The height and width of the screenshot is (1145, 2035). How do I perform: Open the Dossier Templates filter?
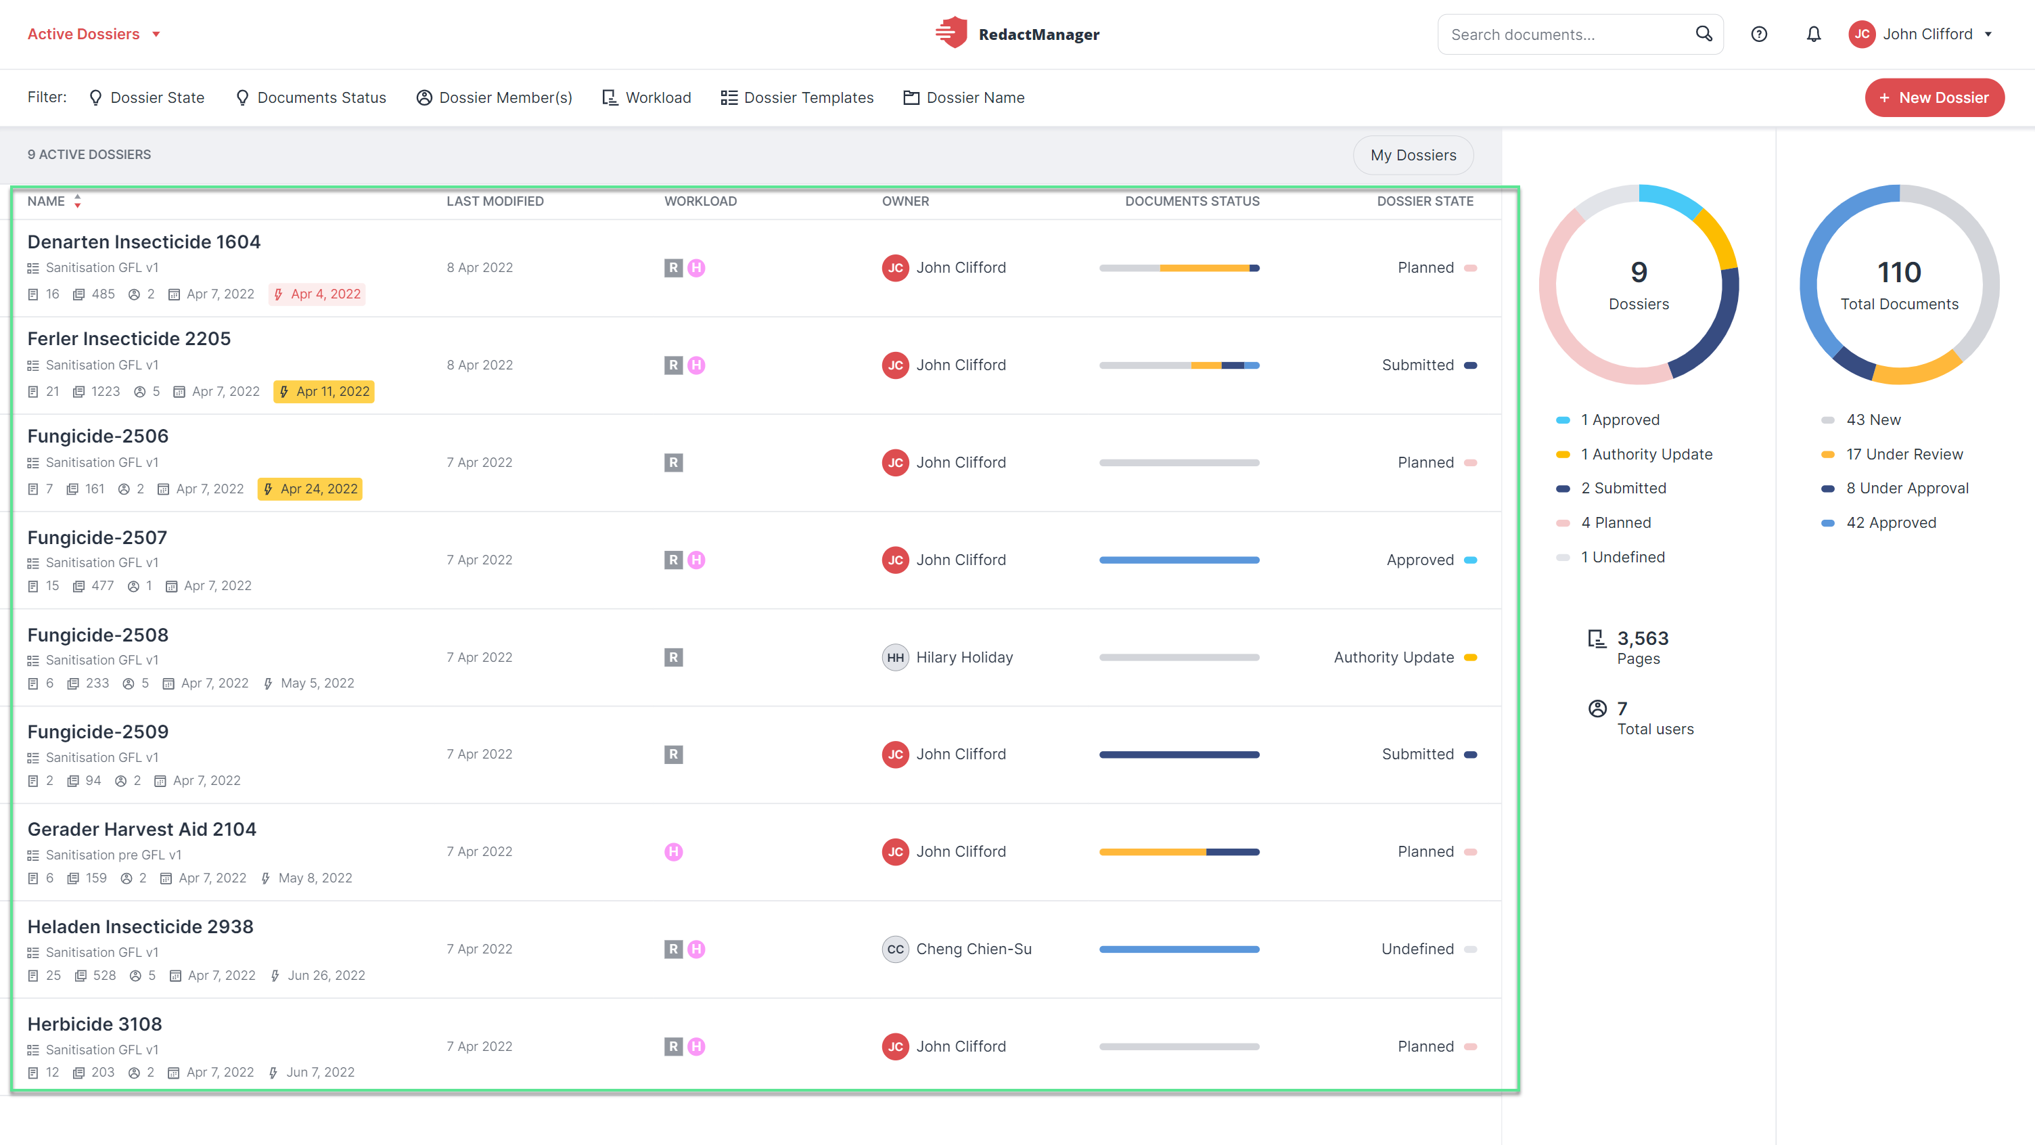797,97
